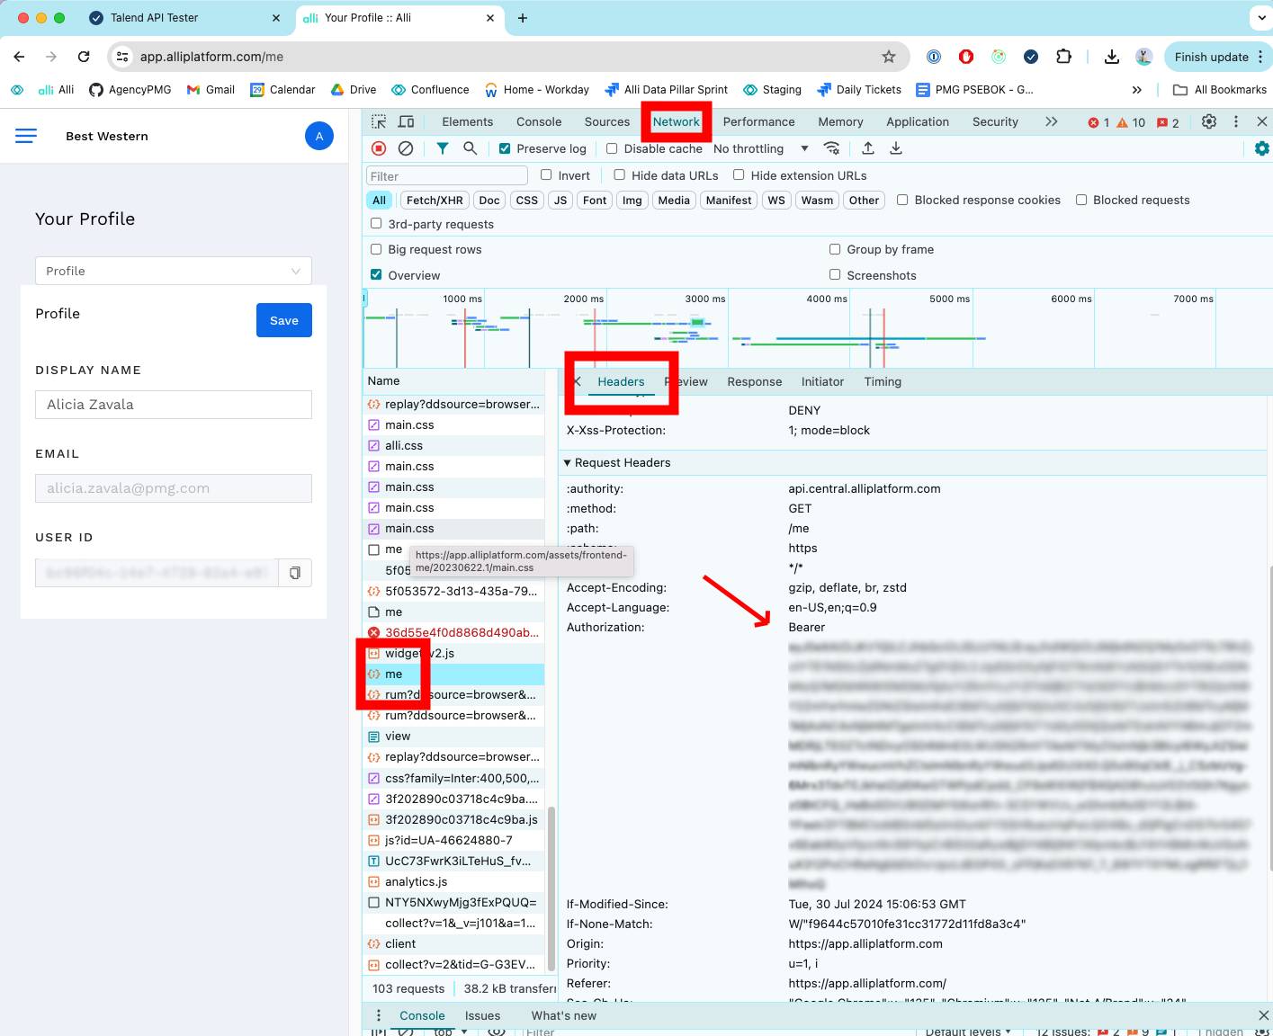Open DevTools settings gear

tap(1209, 121)
